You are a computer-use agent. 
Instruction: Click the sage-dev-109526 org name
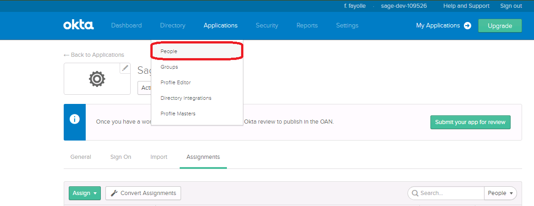[x=404, y=6]
